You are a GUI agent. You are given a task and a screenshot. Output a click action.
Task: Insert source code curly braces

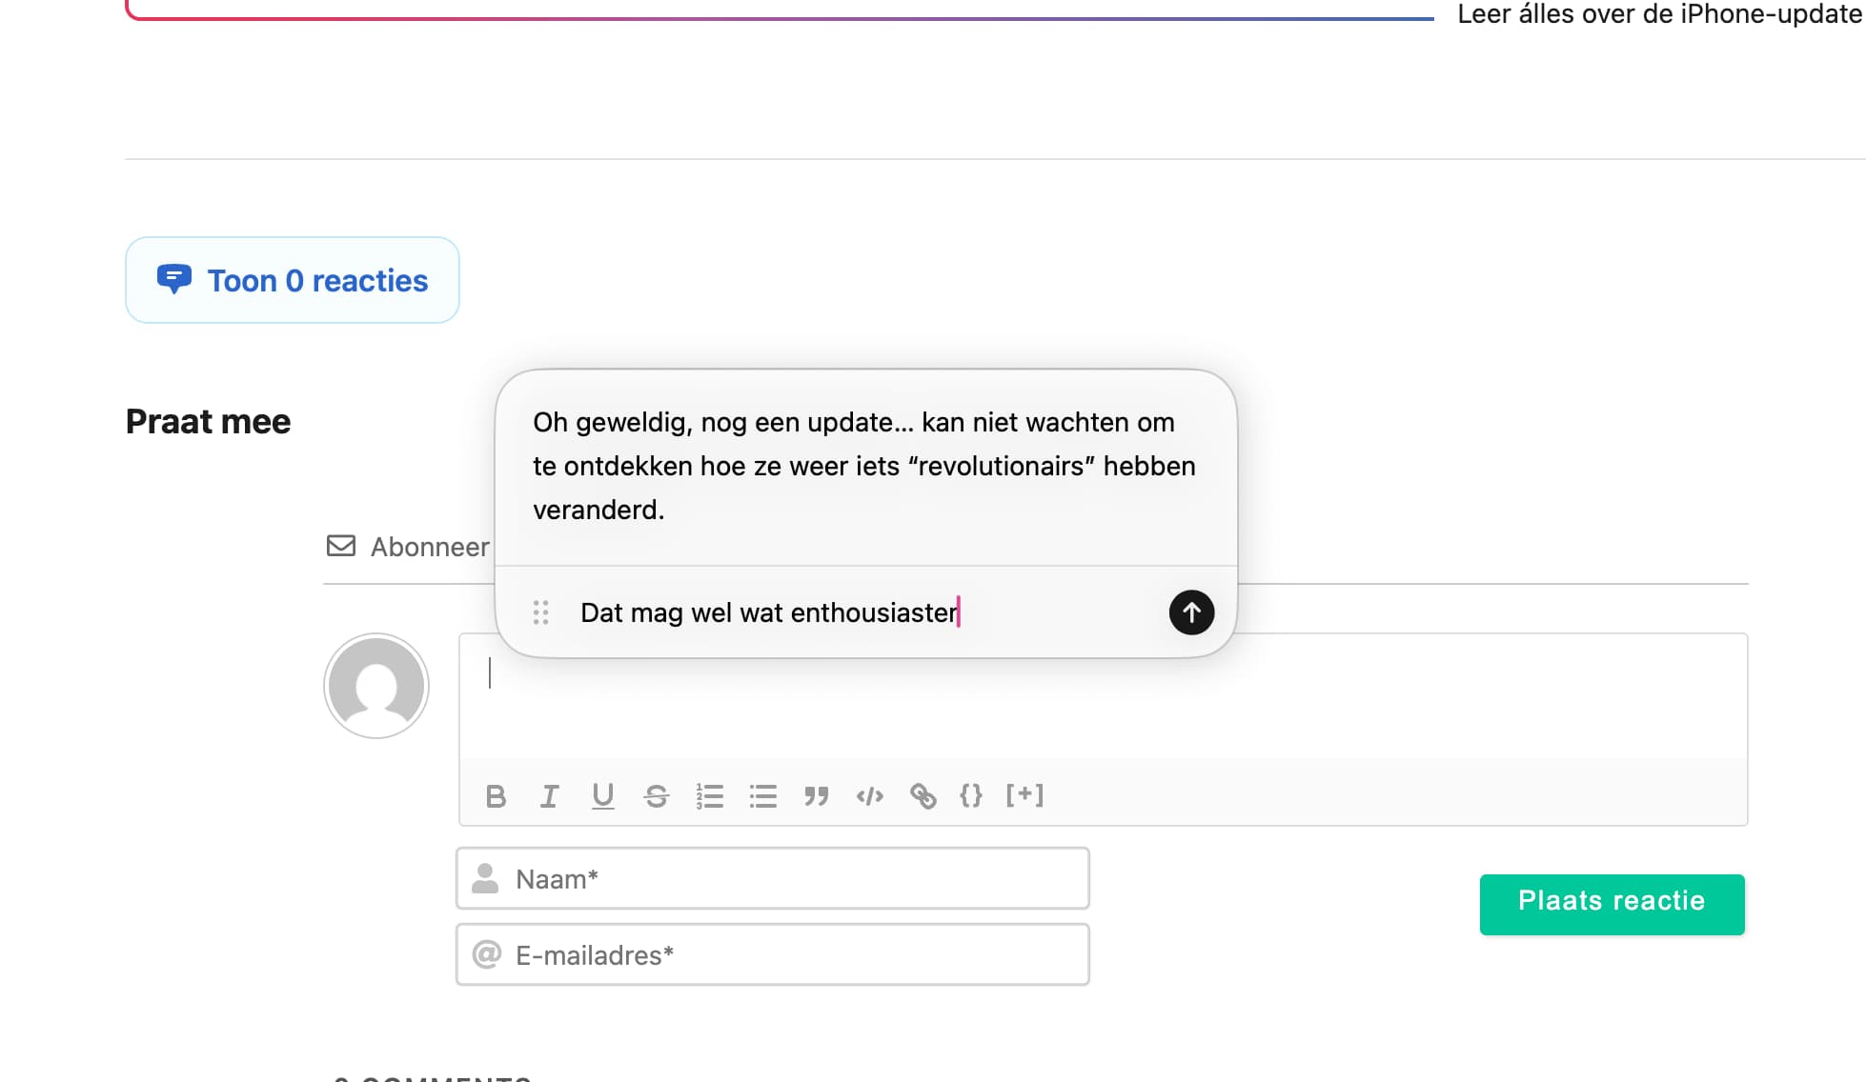click(970, 796)
